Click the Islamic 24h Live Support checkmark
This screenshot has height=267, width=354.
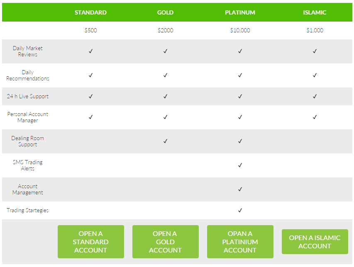[315, 96]
